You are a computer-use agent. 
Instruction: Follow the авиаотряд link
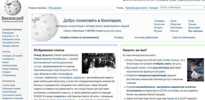59,81
